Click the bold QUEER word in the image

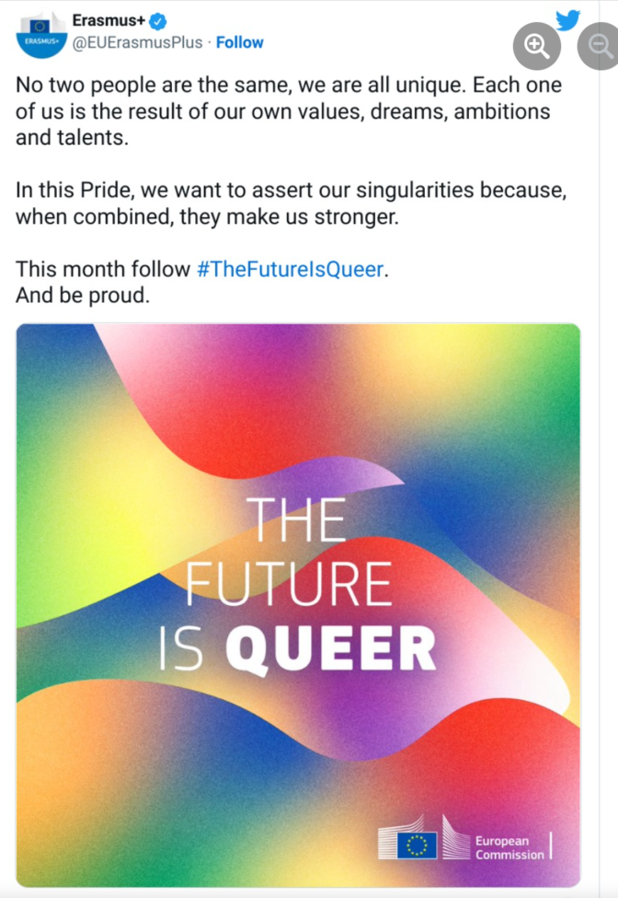click(330, 648)
